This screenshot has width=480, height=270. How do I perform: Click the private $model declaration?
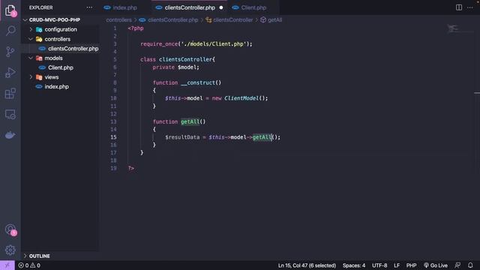tap(175, 67)
